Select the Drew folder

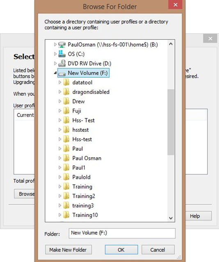point(78,102)
